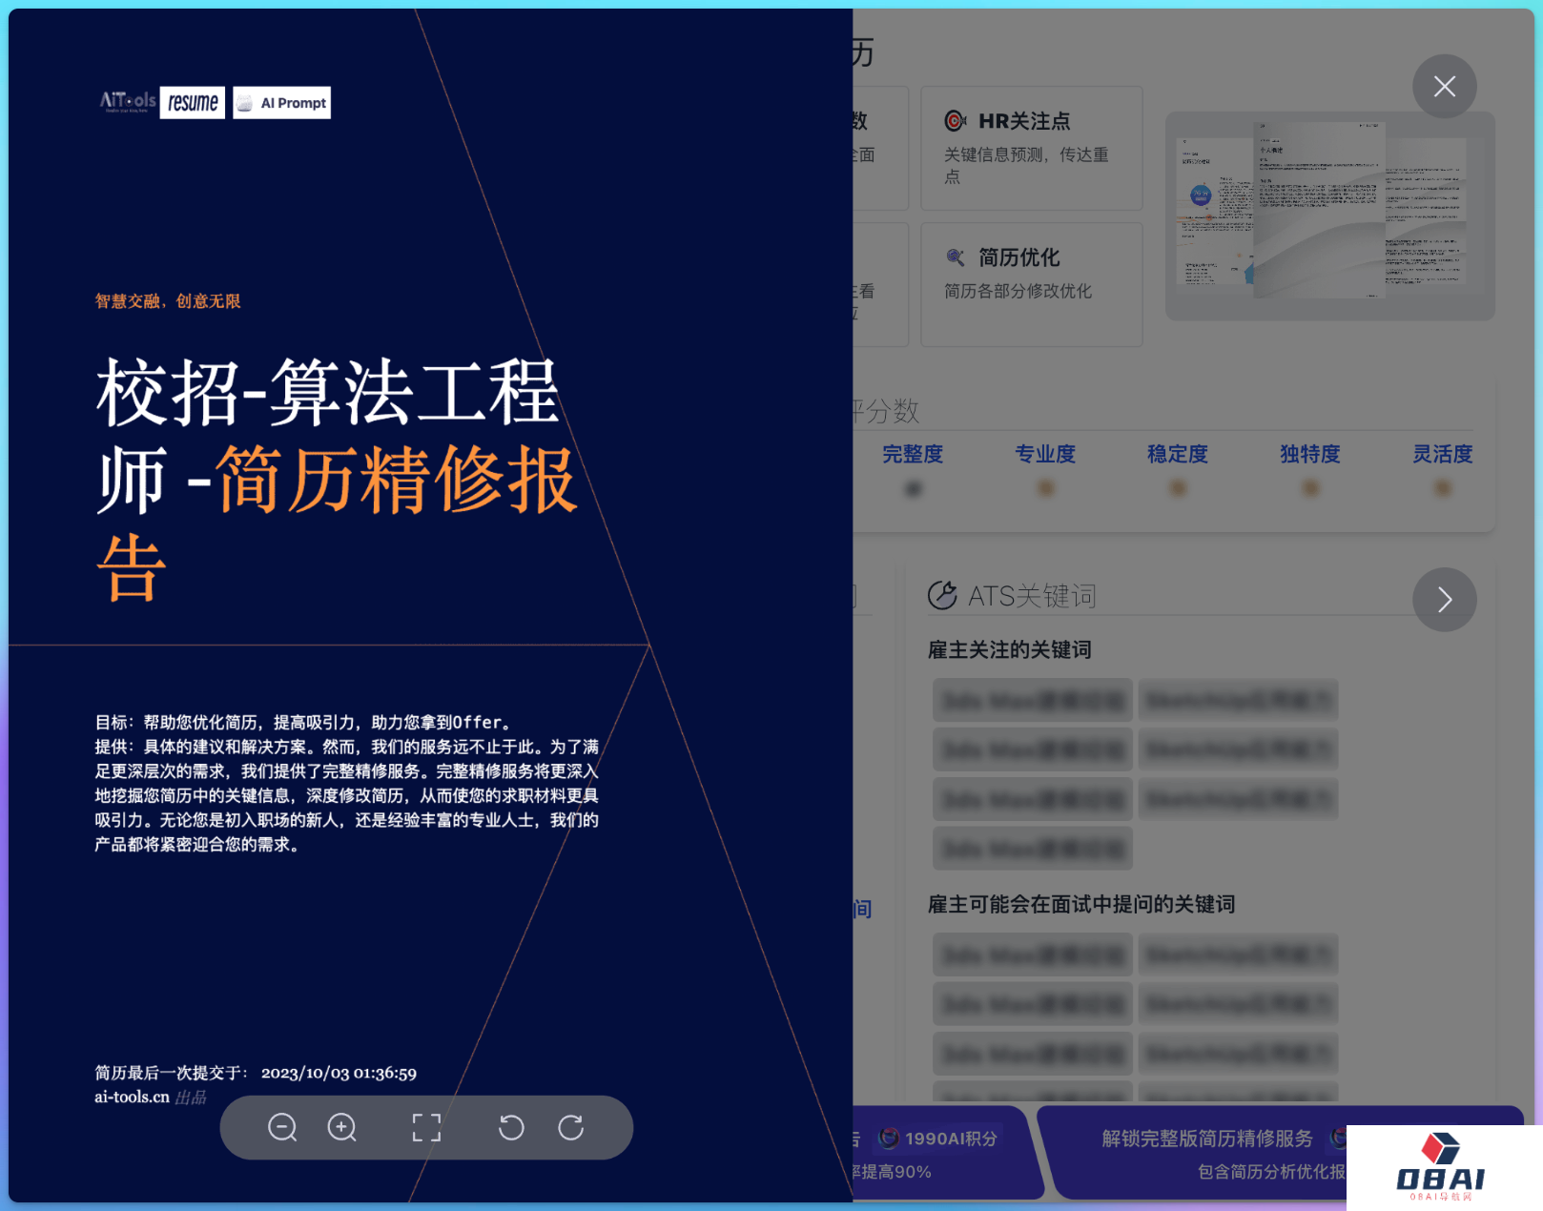
Task: Toggle fullscreen view of the report
Action: [426, 1127]
